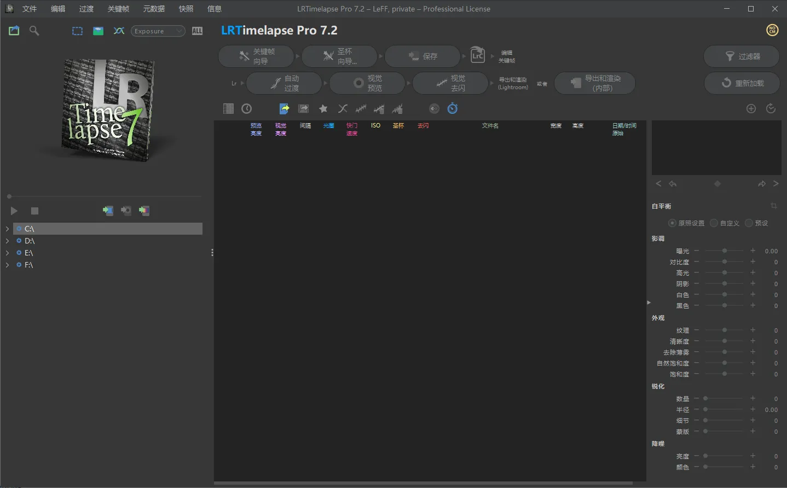Click the magnifier search icon
787x488 pixels.
(34, 31)
